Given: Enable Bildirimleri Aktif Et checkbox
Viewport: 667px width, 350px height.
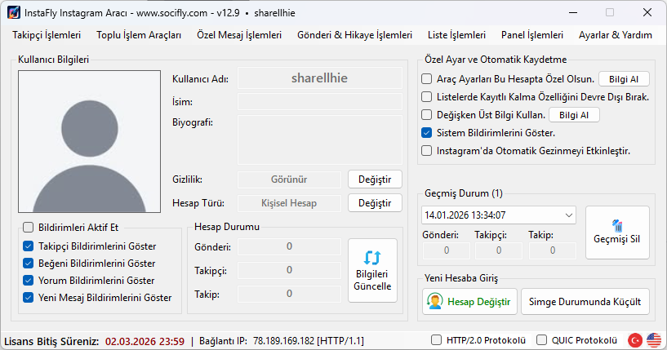Looking at the screenshot, I should [x=28, y=228].
